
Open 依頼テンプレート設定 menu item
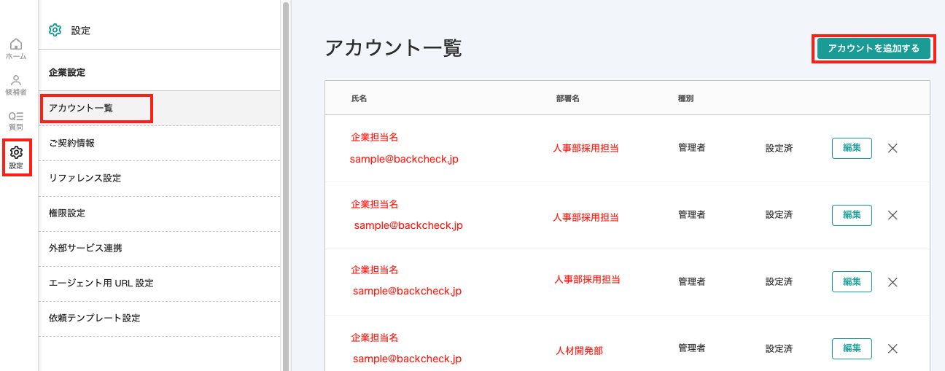coord(160,318)
